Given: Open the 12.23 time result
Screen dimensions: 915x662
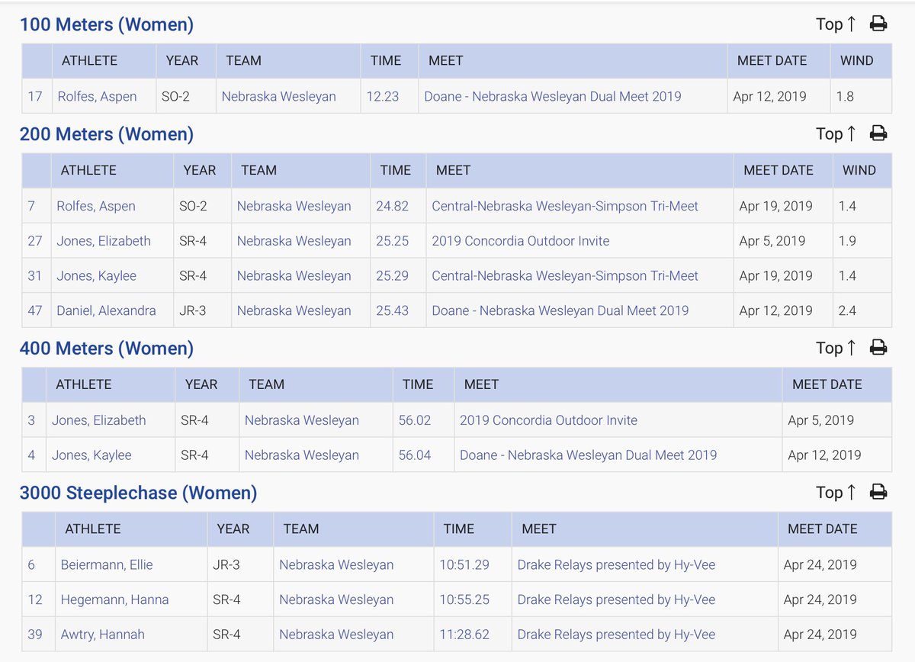Looking at the screenshot, I should click(x=381, y=97).
